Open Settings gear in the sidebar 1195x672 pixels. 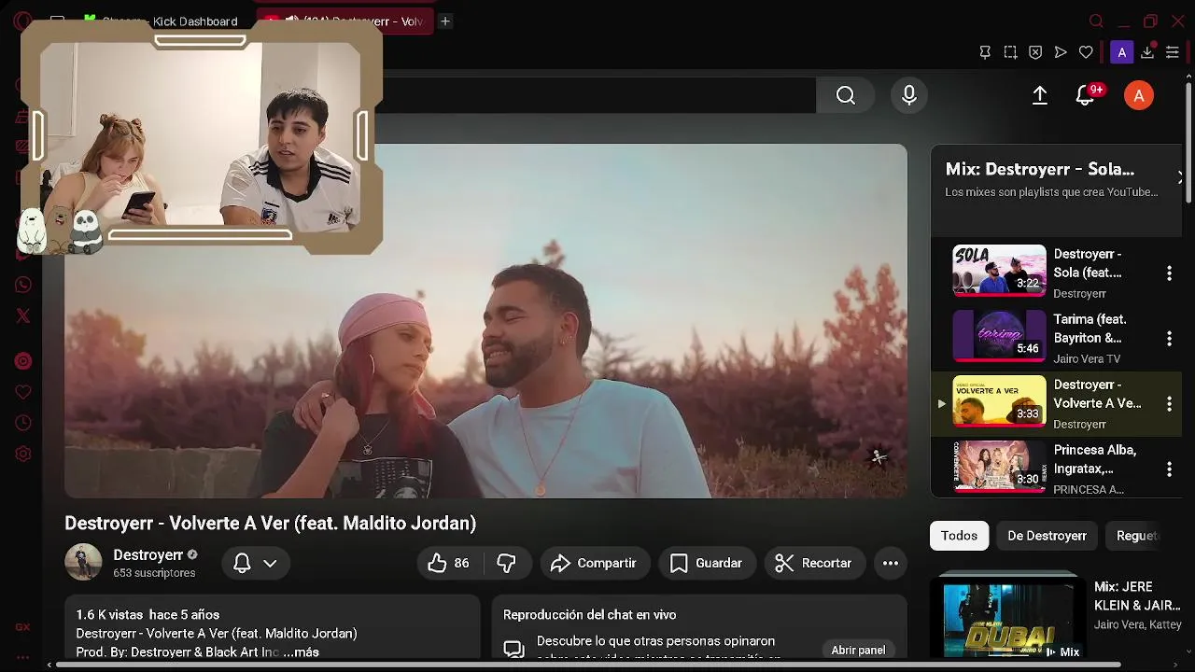23,455
